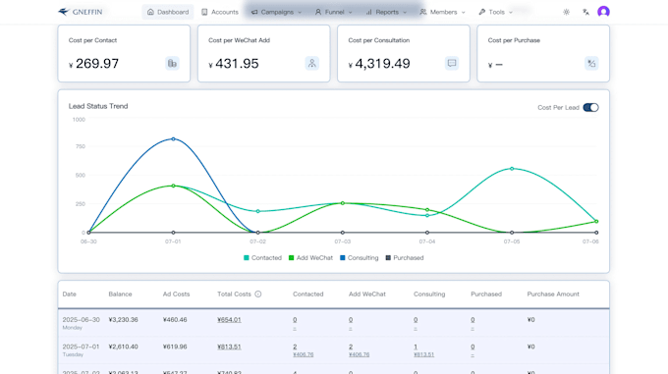The height and width of the screenshot is (374, 668).
Task: Click the ¥269.97 Cost per Contact value
Action: 93,64
